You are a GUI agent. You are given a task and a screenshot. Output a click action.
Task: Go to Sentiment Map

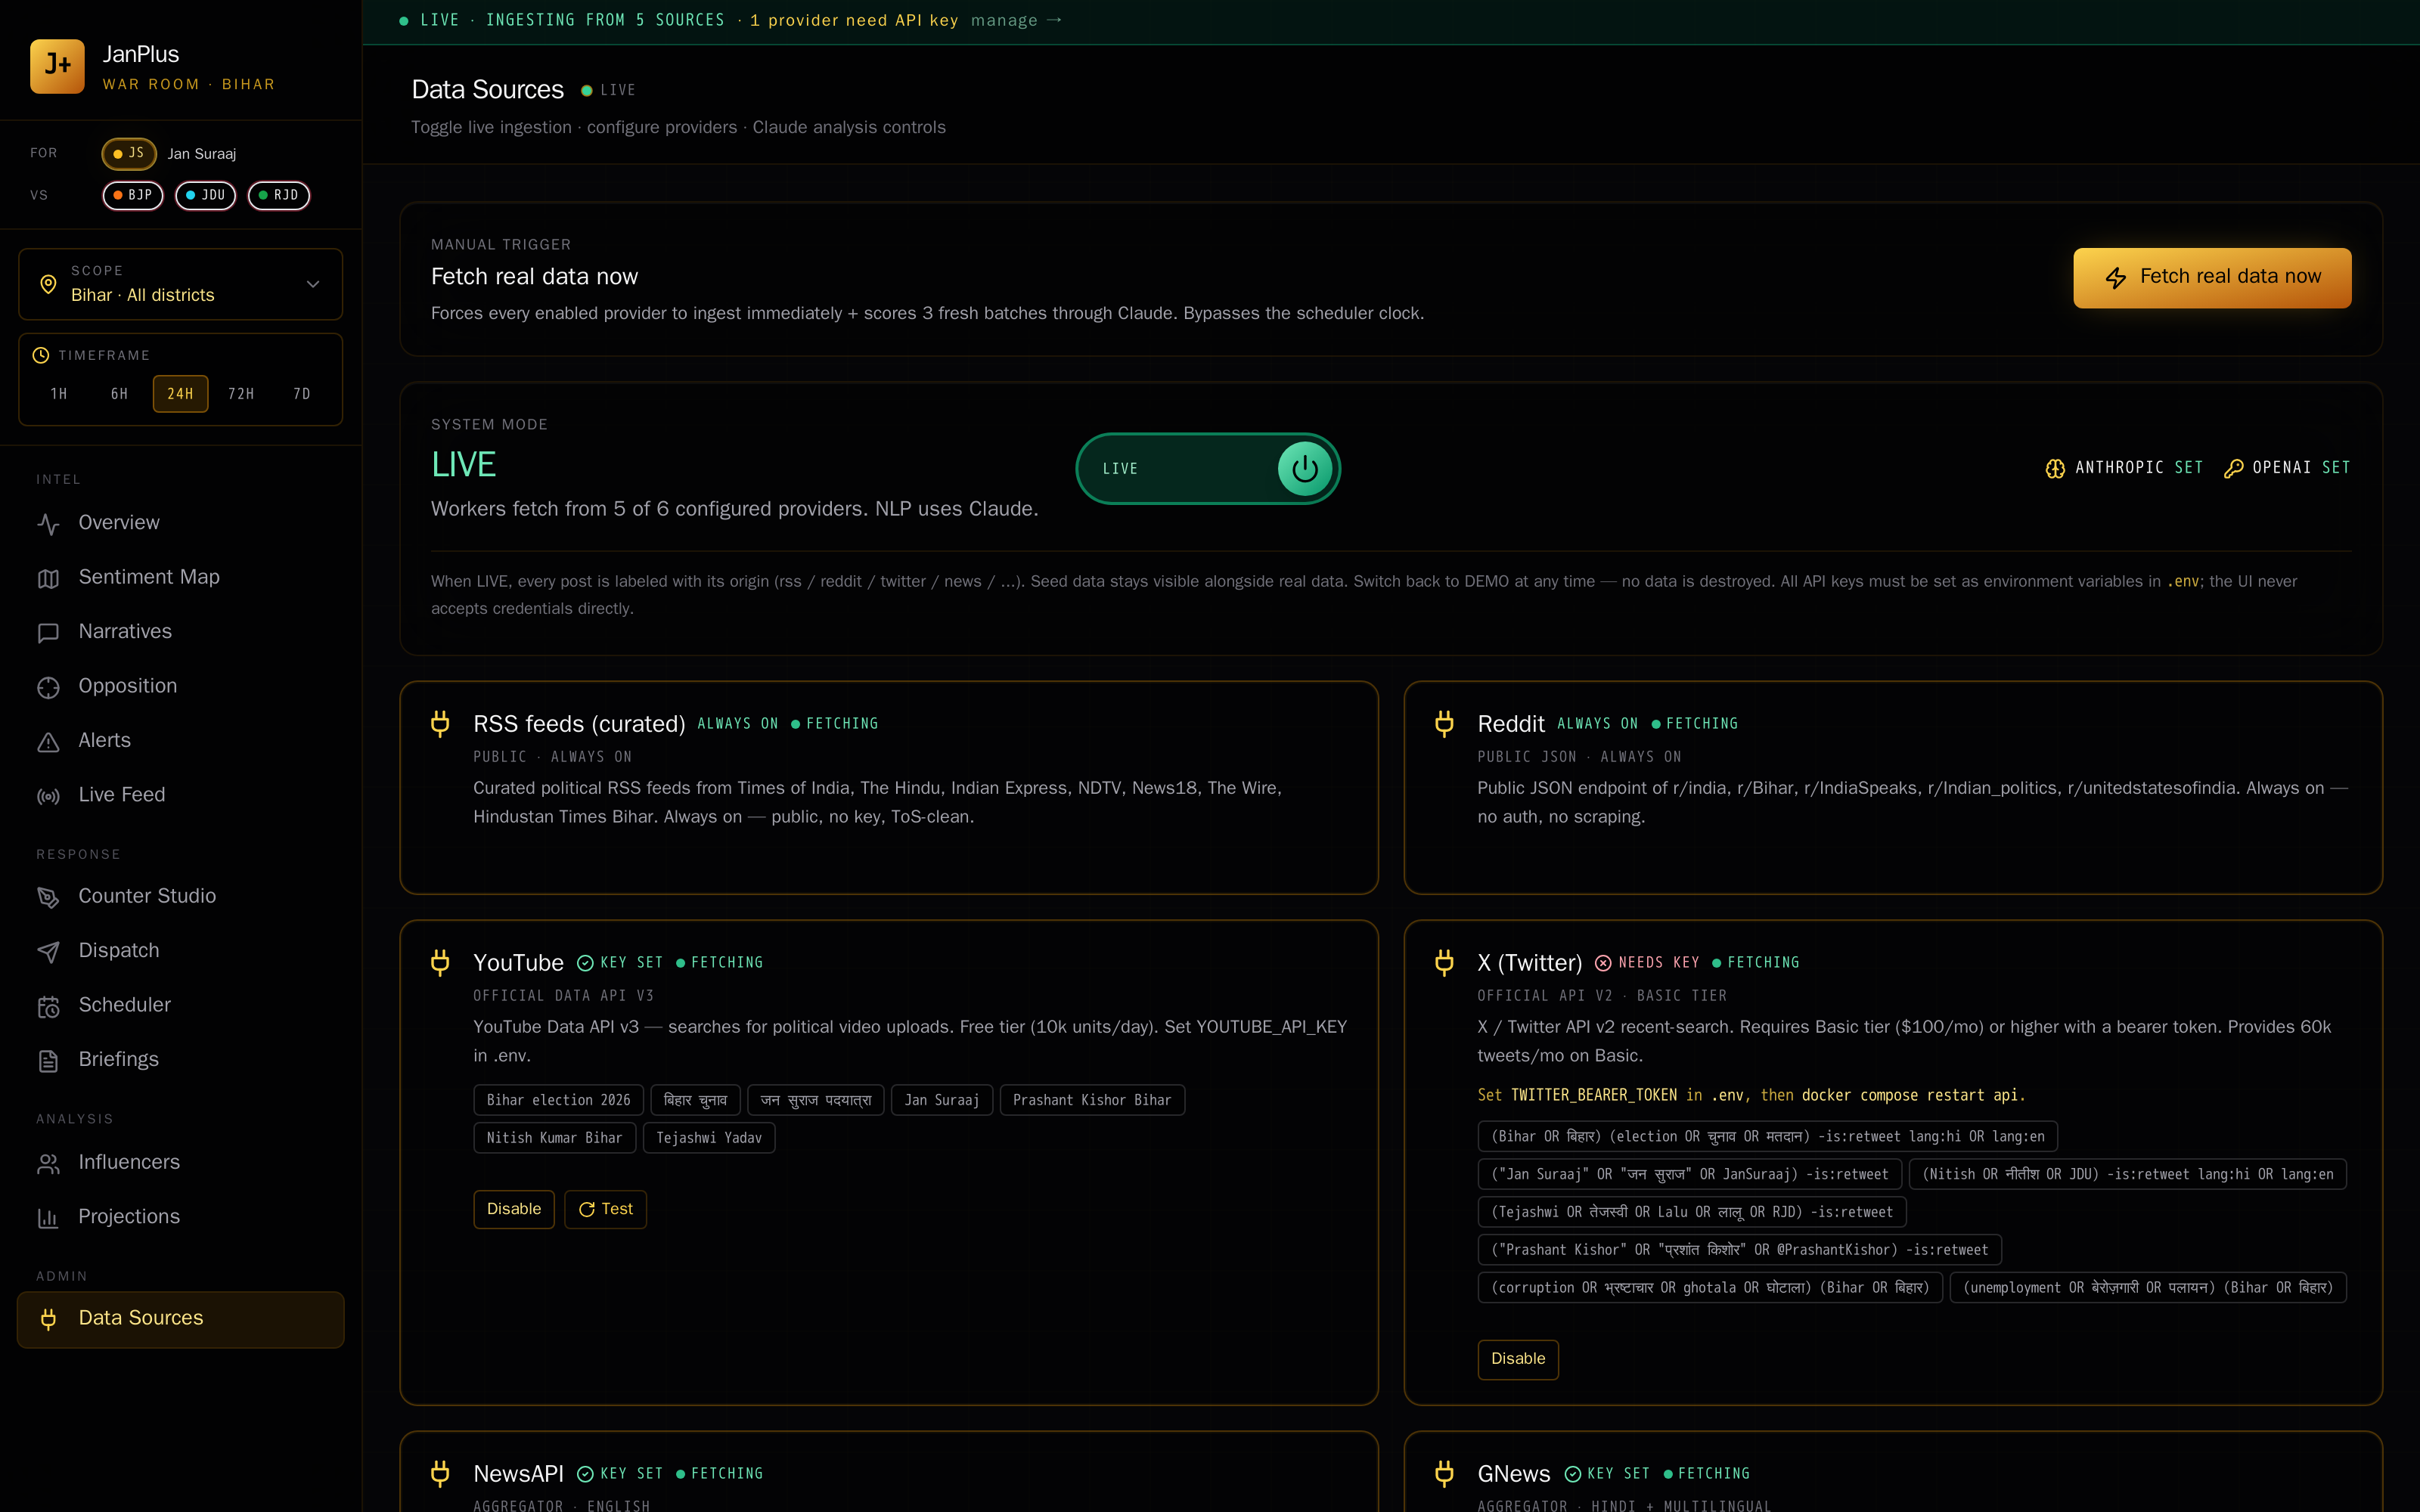click(x=181, y=578)
